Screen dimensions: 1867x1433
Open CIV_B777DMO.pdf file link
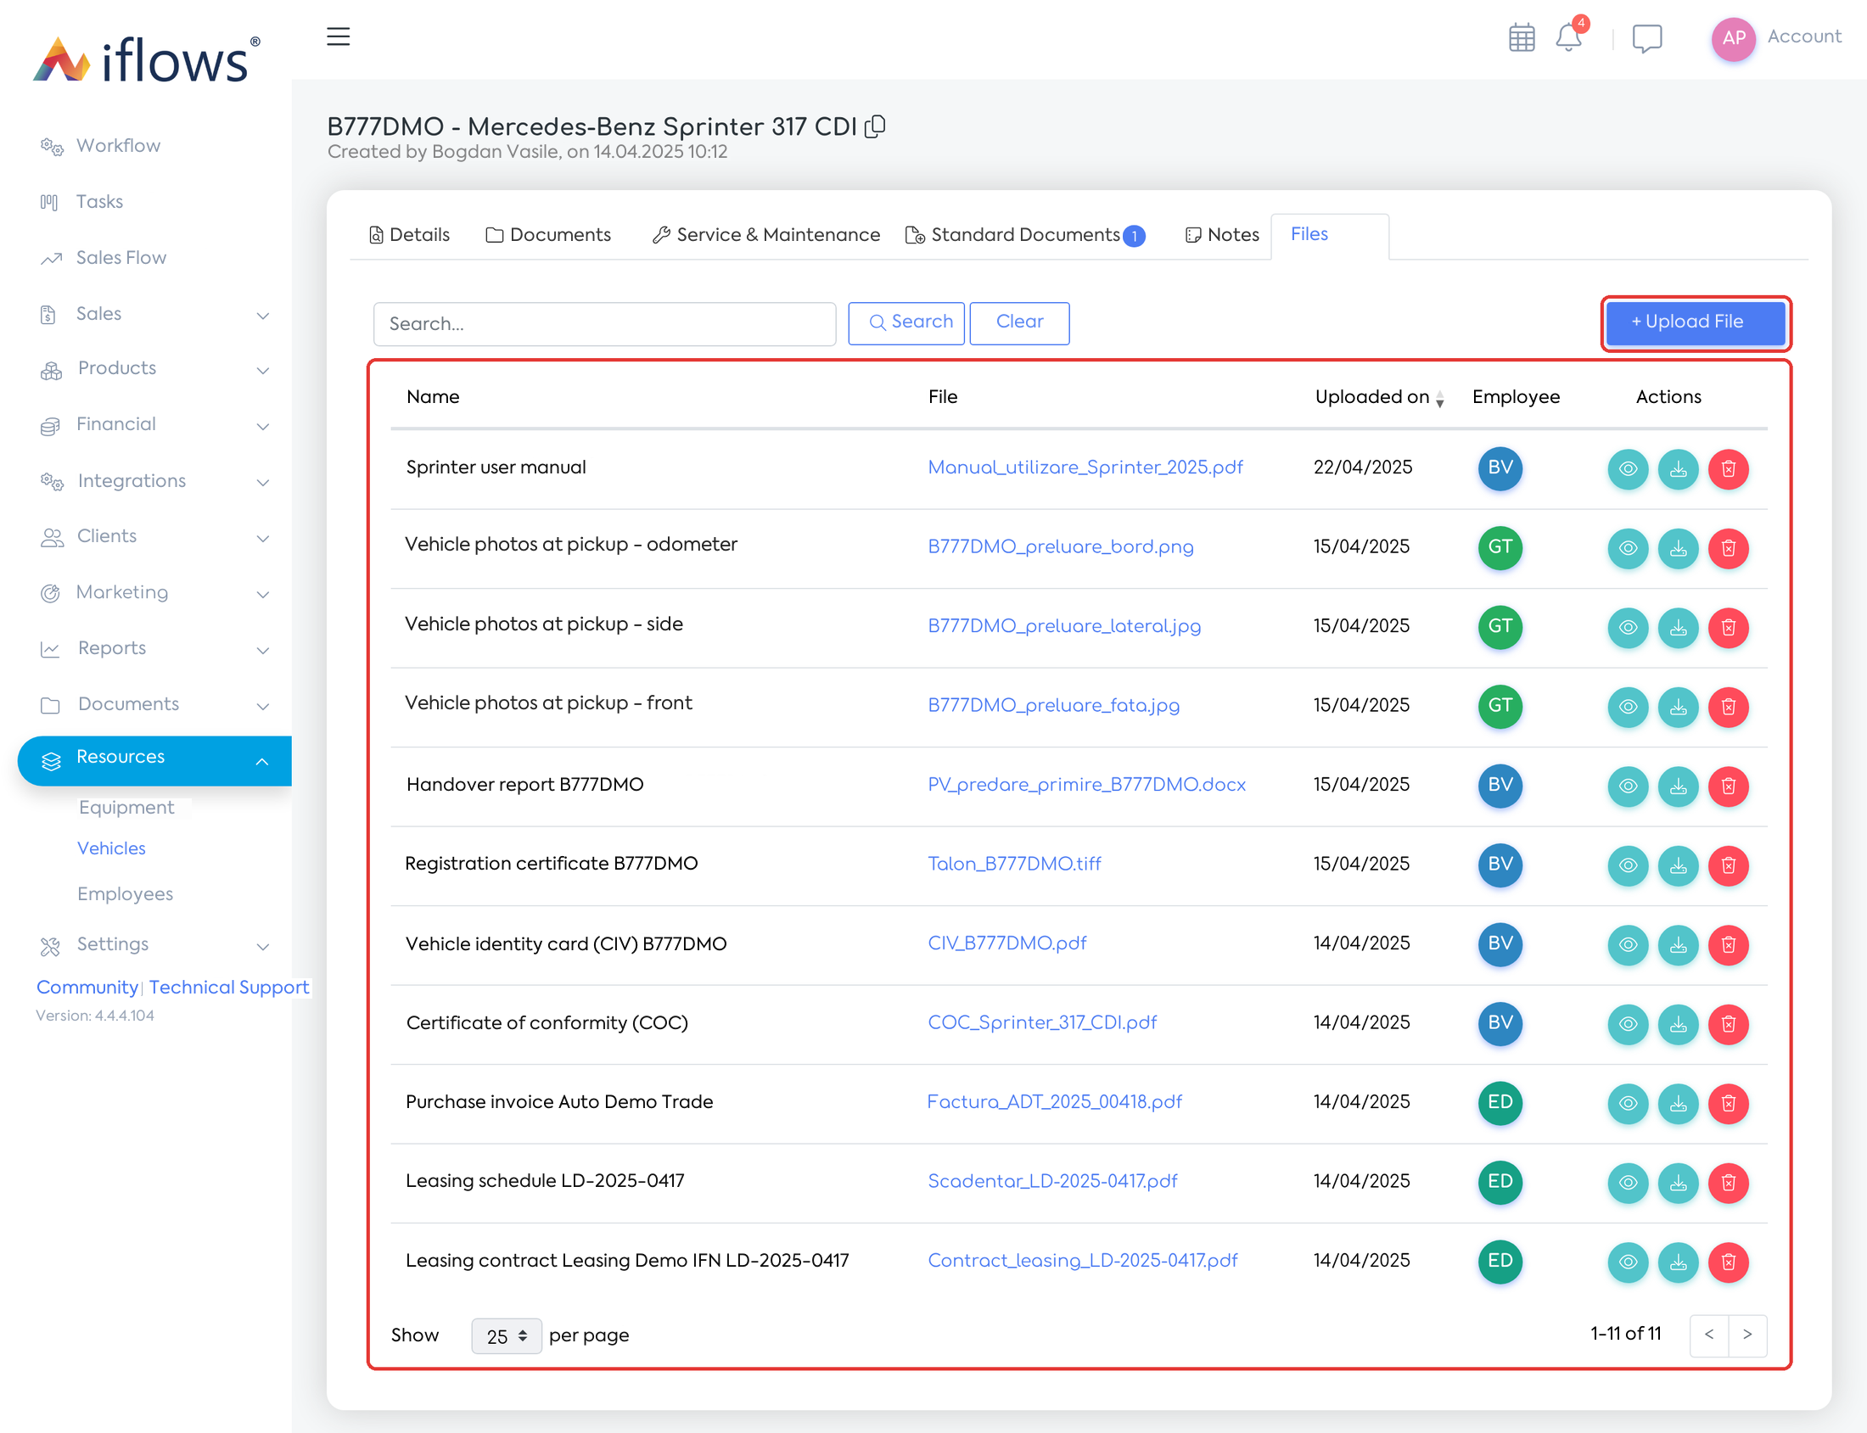point(1006,943)
